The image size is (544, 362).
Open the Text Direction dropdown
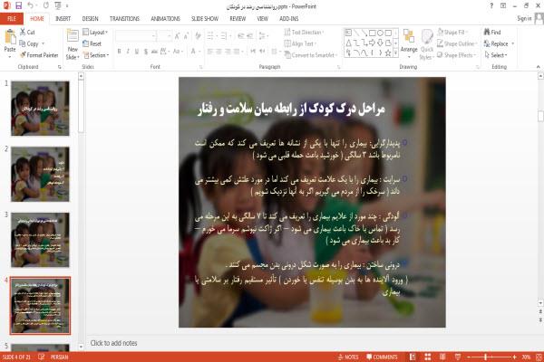click(304, 33)
